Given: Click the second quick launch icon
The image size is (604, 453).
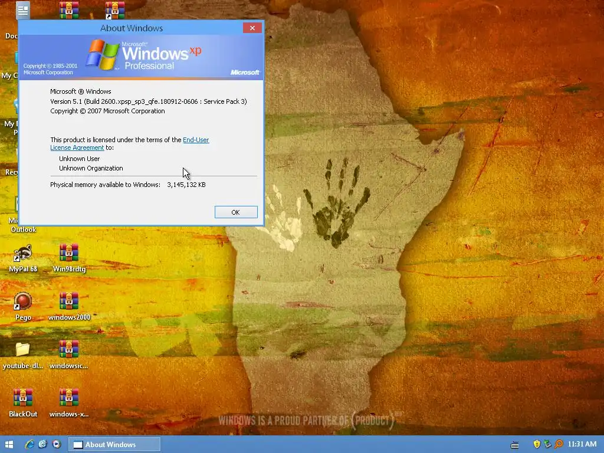Looking at the screenshot, I should tap(42, 444).
